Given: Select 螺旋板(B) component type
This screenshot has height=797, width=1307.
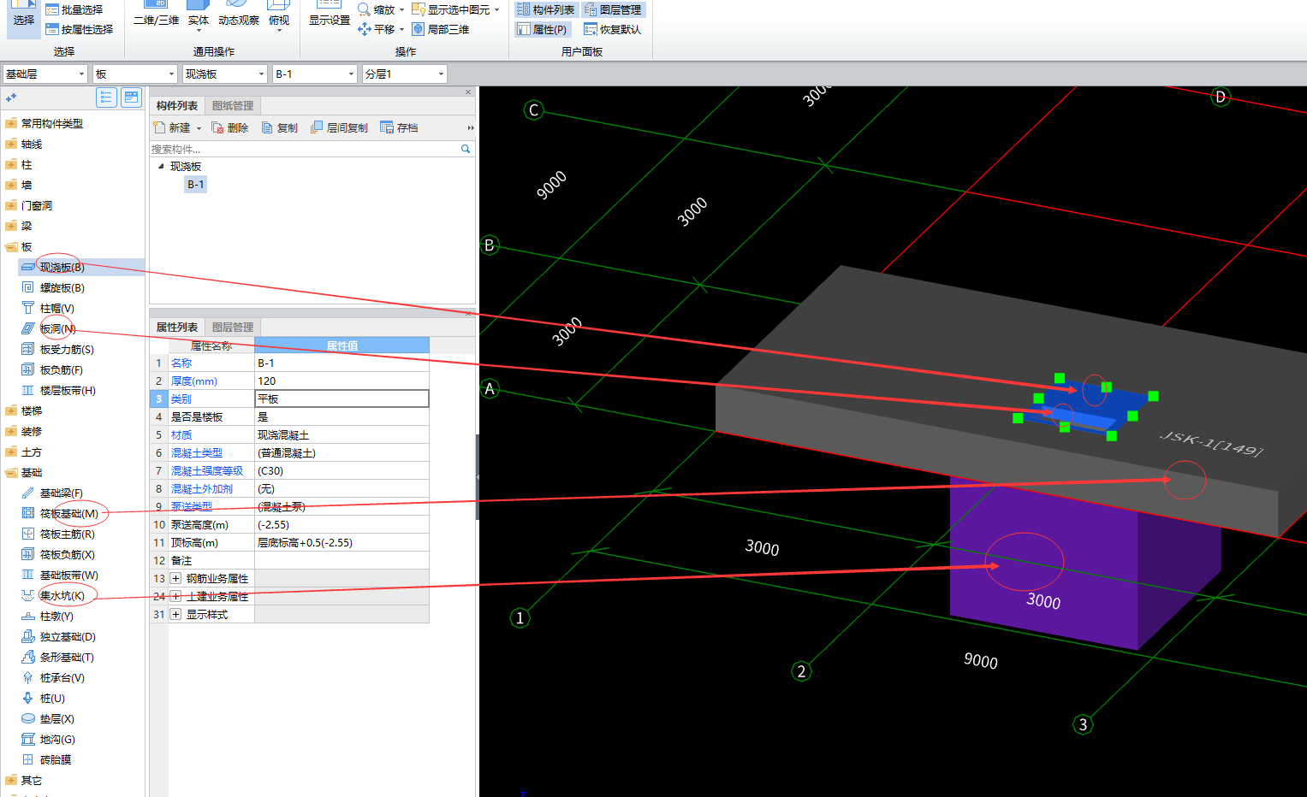Looking at the screenshot, I should pos(62,288).
